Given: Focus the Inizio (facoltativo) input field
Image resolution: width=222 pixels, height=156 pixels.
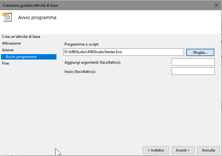Looking at the screenshot, I should click(x=193, y=71).
